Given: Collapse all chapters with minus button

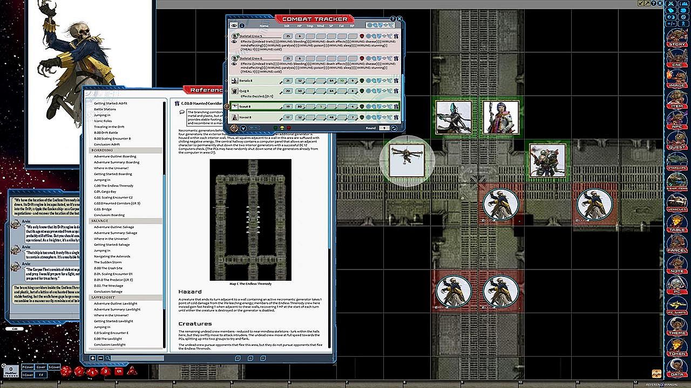Looking at the screenshot, I should tap(100, 358).
